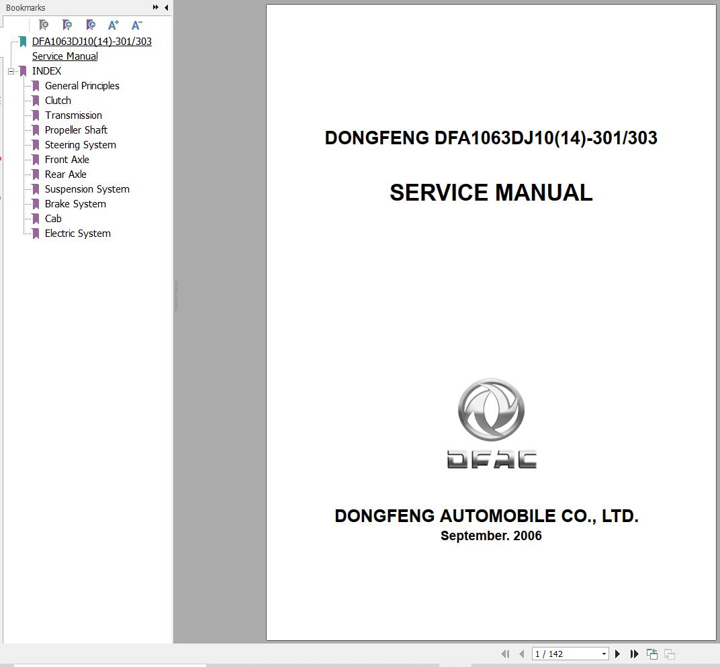Click the panel splitter grip handle
Viewport: 720px width, 667px height.
click(176, 297)
